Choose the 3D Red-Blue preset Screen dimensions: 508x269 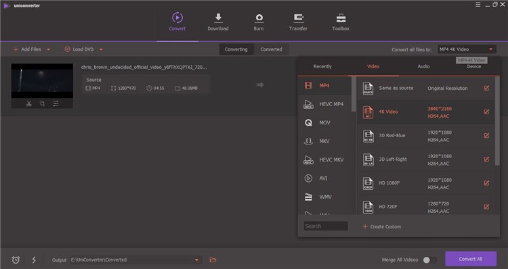coord(426,135)
